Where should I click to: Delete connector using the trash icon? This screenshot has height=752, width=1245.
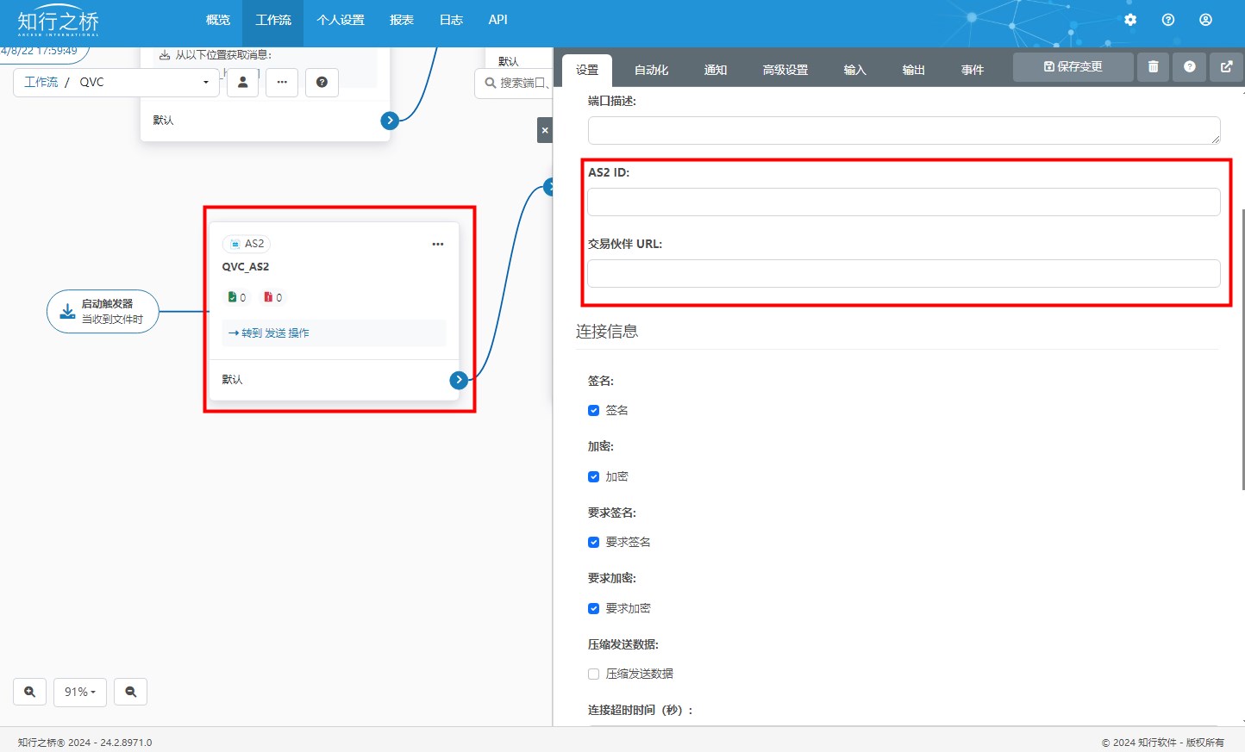[1153, 67]
